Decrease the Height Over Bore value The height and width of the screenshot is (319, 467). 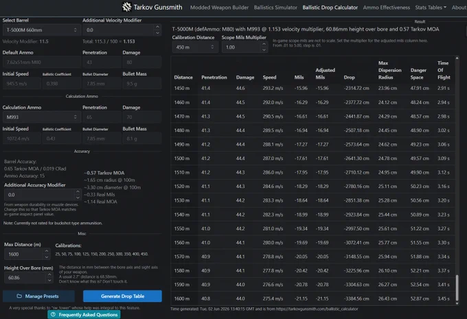pyautogui.click(x=49, y=281)
